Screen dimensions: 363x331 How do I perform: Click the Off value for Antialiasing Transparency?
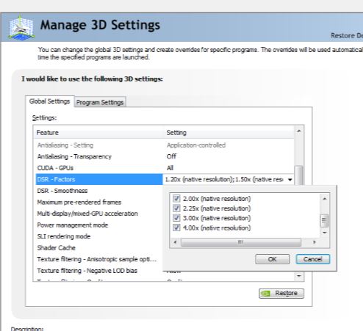pyautogui.click(x=171, y=156)
